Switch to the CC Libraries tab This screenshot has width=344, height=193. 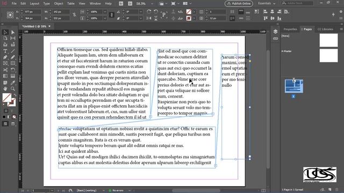pyautogui.click(x=325, y=29)
